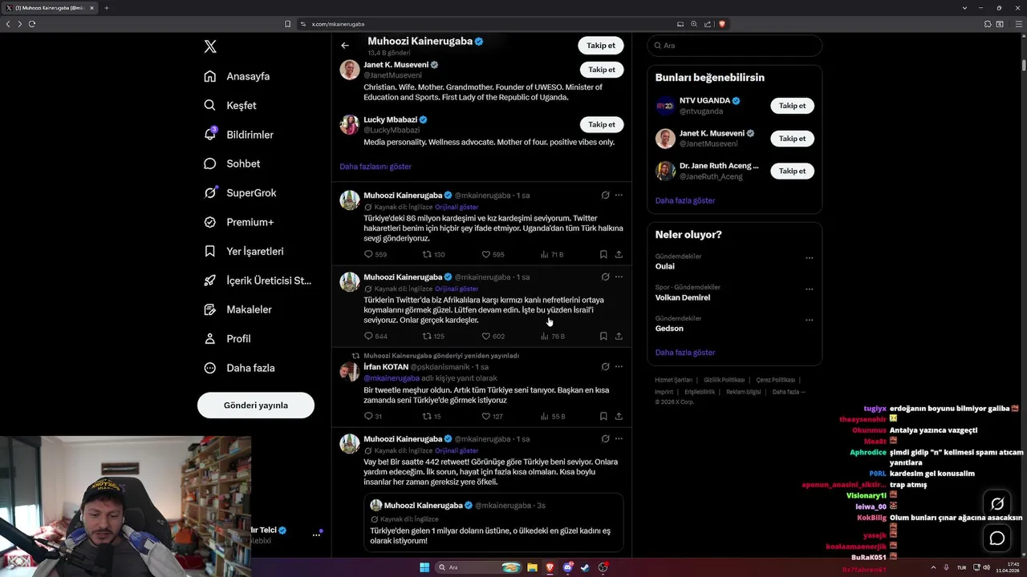Open more options on 'Türklerin Twitter'da' post
The width and height of the screenshot is (1027, 577).
coord(619,276)
